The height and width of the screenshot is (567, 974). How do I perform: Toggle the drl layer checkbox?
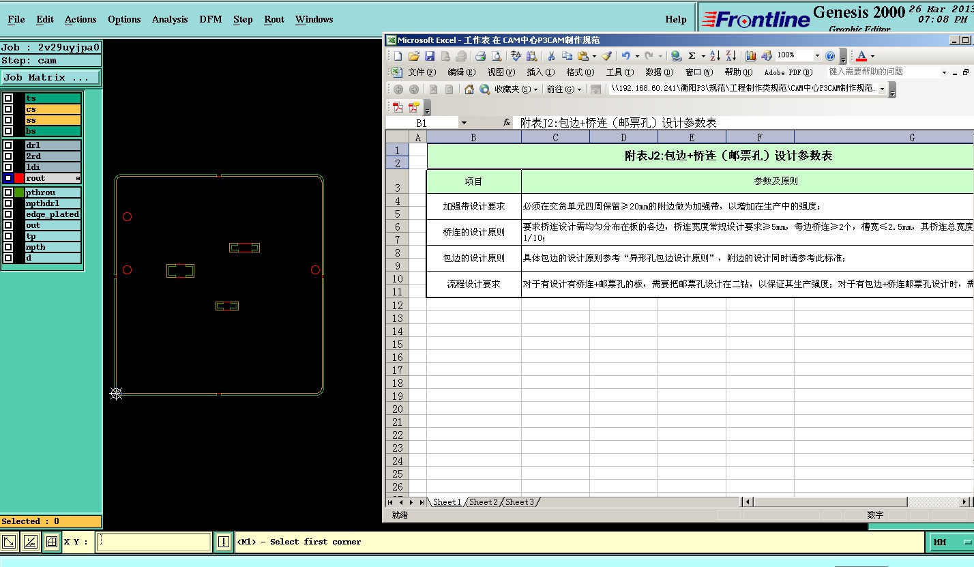coord(8,145)
